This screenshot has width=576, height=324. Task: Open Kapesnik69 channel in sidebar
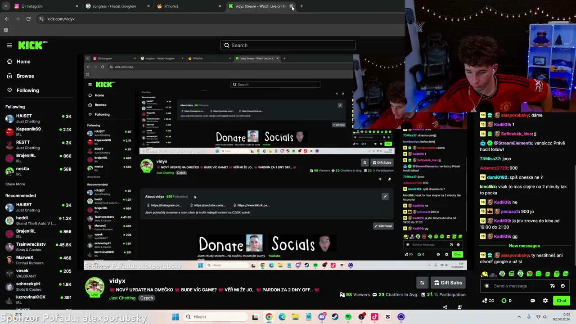click(x=38, y=131)
